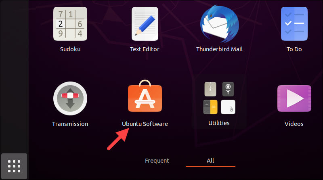Click the "Transmission" label text
The height and width of the screenshot is (180, 323).
[70, 124]
